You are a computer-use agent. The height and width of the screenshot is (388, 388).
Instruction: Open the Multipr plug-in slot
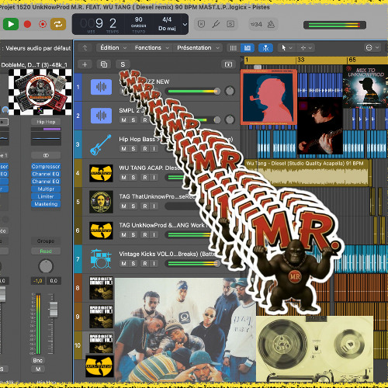pos(46,189)
